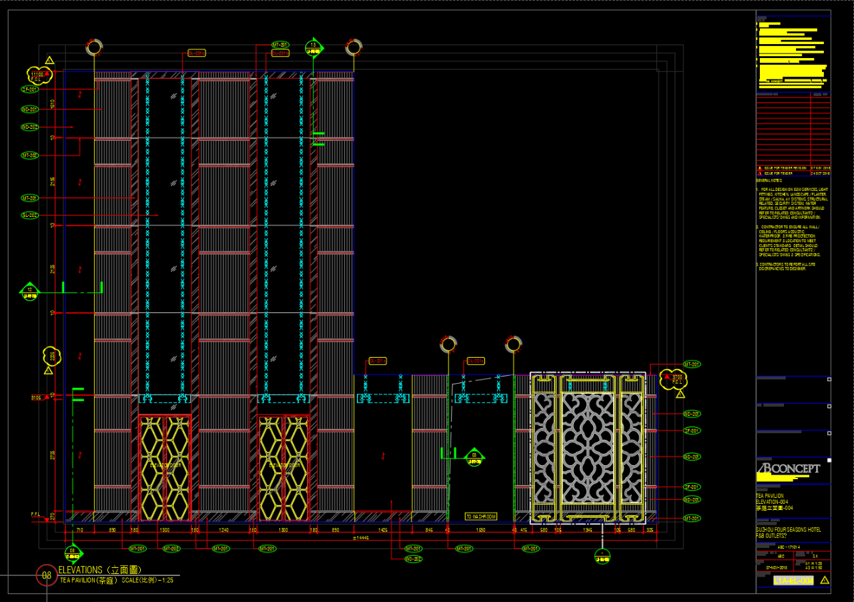
Task: Click the BCONCEPT logo in title block
Action: coord(789,468)
